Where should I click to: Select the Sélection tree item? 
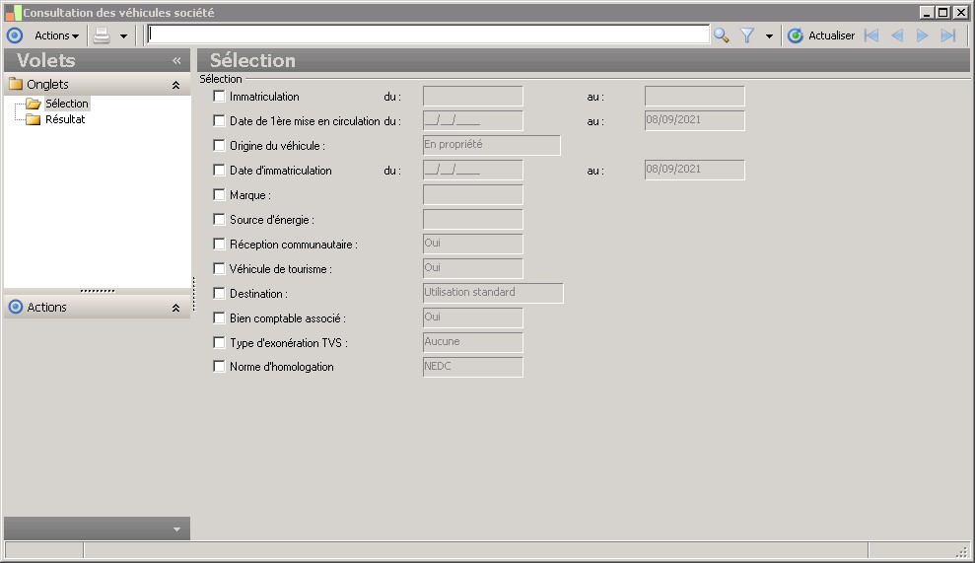(x=66, y=104)
